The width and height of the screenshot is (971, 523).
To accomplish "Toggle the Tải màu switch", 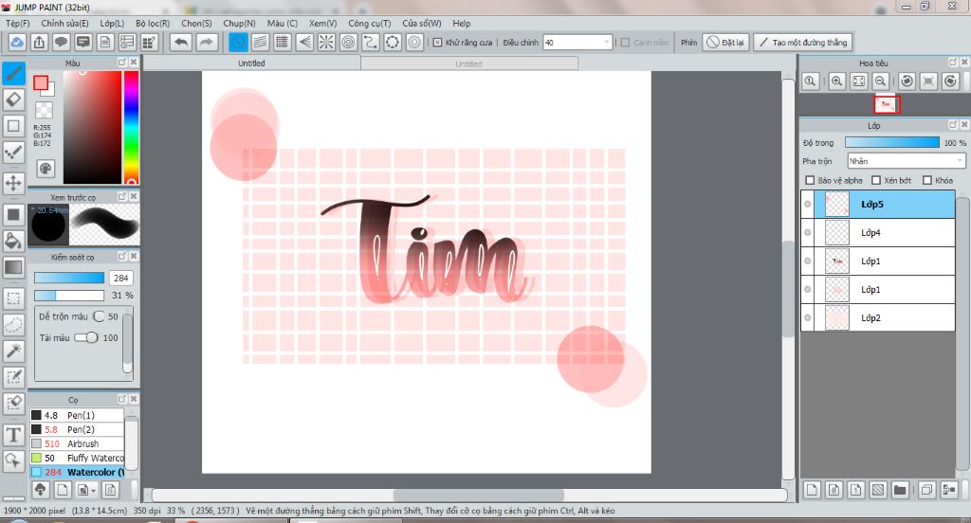I will coord(86,337).
